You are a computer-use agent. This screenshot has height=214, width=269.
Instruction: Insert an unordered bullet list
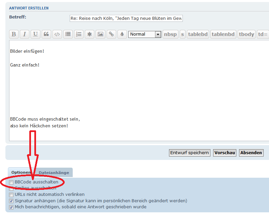tap(68, 34)
